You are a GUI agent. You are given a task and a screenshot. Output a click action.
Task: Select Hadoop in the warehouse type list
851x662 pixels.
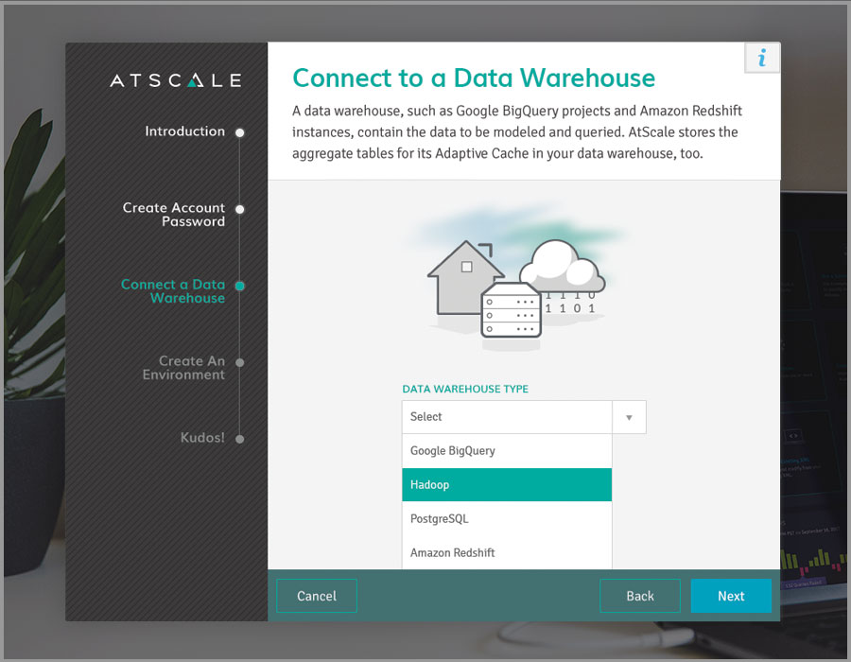click(507, 484)
